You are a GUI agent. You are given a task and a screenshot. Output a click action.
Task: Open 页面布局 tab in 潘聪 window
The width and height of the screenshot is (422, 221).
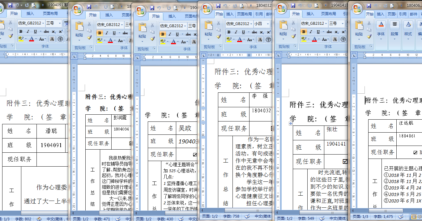click(50, 14)
